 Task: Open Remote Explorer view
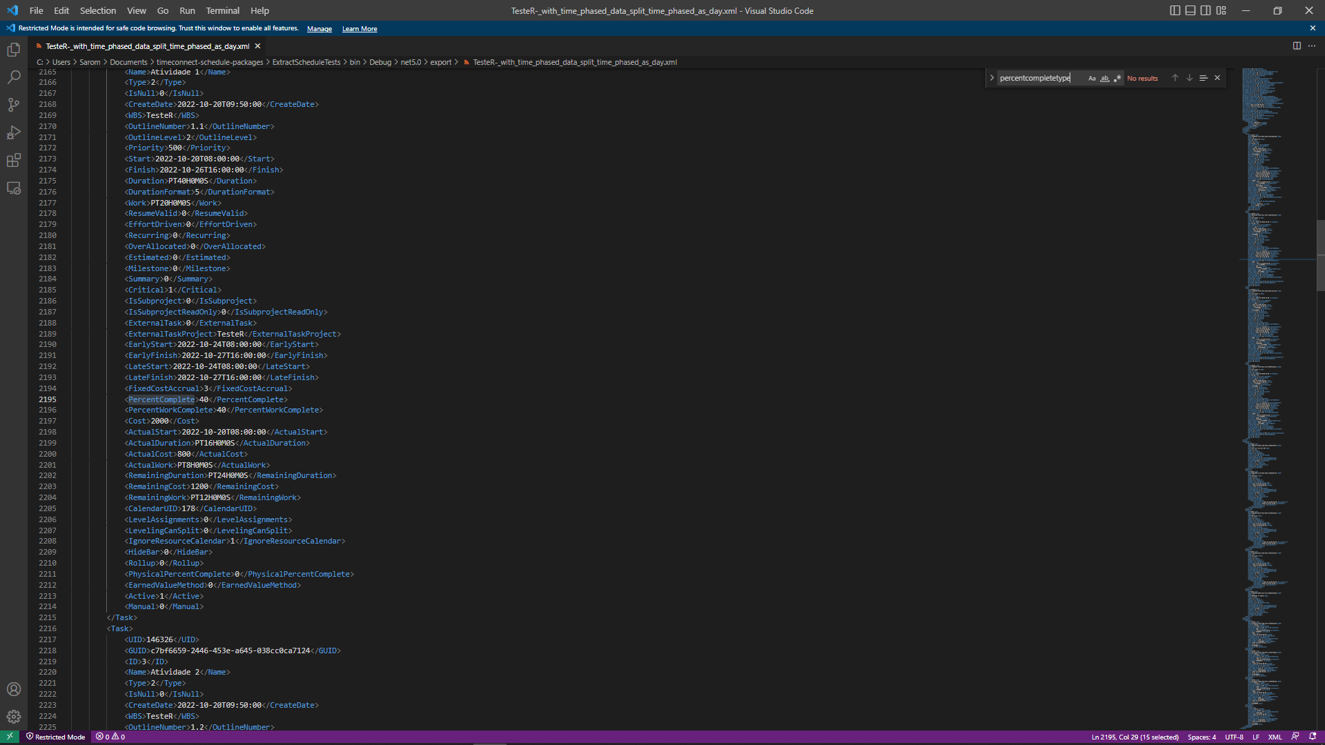pyautogui.click(x=14, y=188)
